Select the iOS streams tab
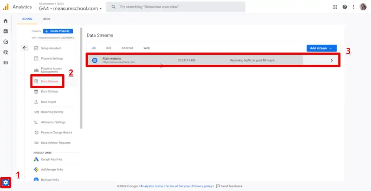 (x=109, y=48)
